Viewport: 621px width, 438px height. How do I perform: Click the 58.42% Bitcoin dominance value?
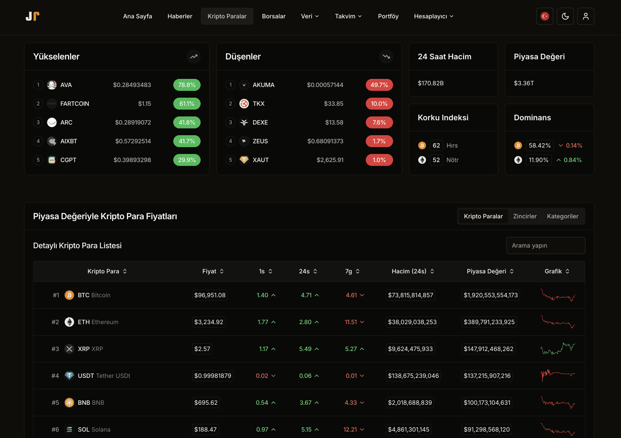click(x=539, y=145)
